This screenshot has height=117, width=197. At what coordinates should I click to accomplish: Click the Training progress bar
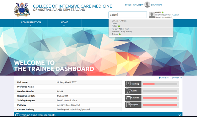point(160,84)
